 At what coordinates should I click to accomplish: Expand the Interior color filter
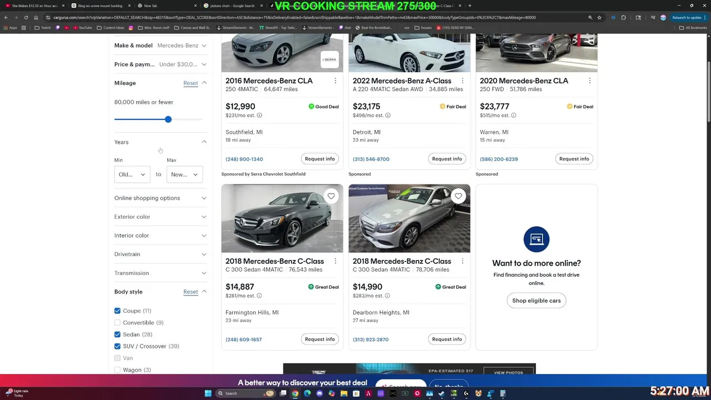pos(161,236)
